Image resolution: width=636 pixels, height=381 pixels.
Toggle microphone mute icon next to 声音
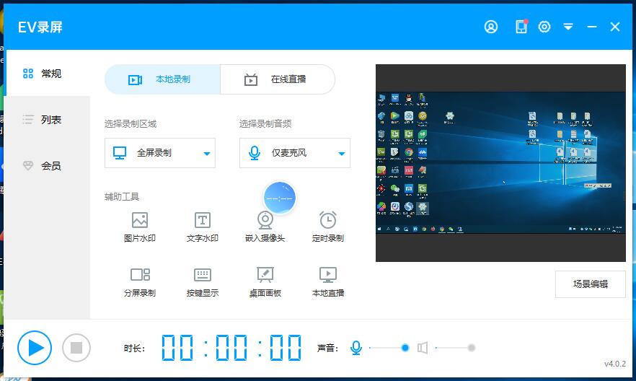355,348
